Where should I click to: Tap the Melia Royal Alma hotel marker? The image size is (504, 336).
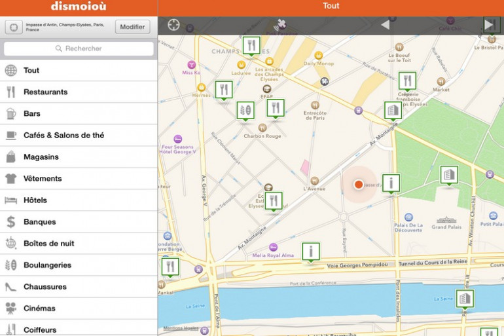click(x=273, y=248)
